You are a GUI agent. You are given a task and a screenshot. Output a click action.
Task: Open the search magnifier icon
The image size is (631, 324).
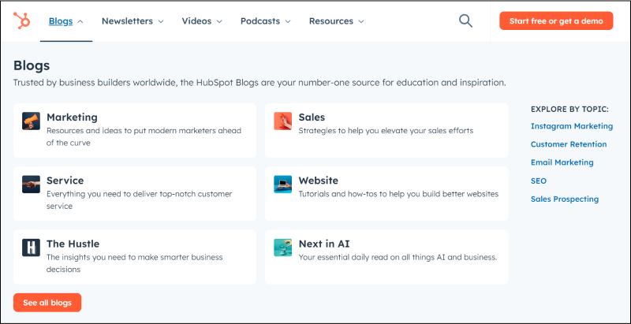[465, 21]
